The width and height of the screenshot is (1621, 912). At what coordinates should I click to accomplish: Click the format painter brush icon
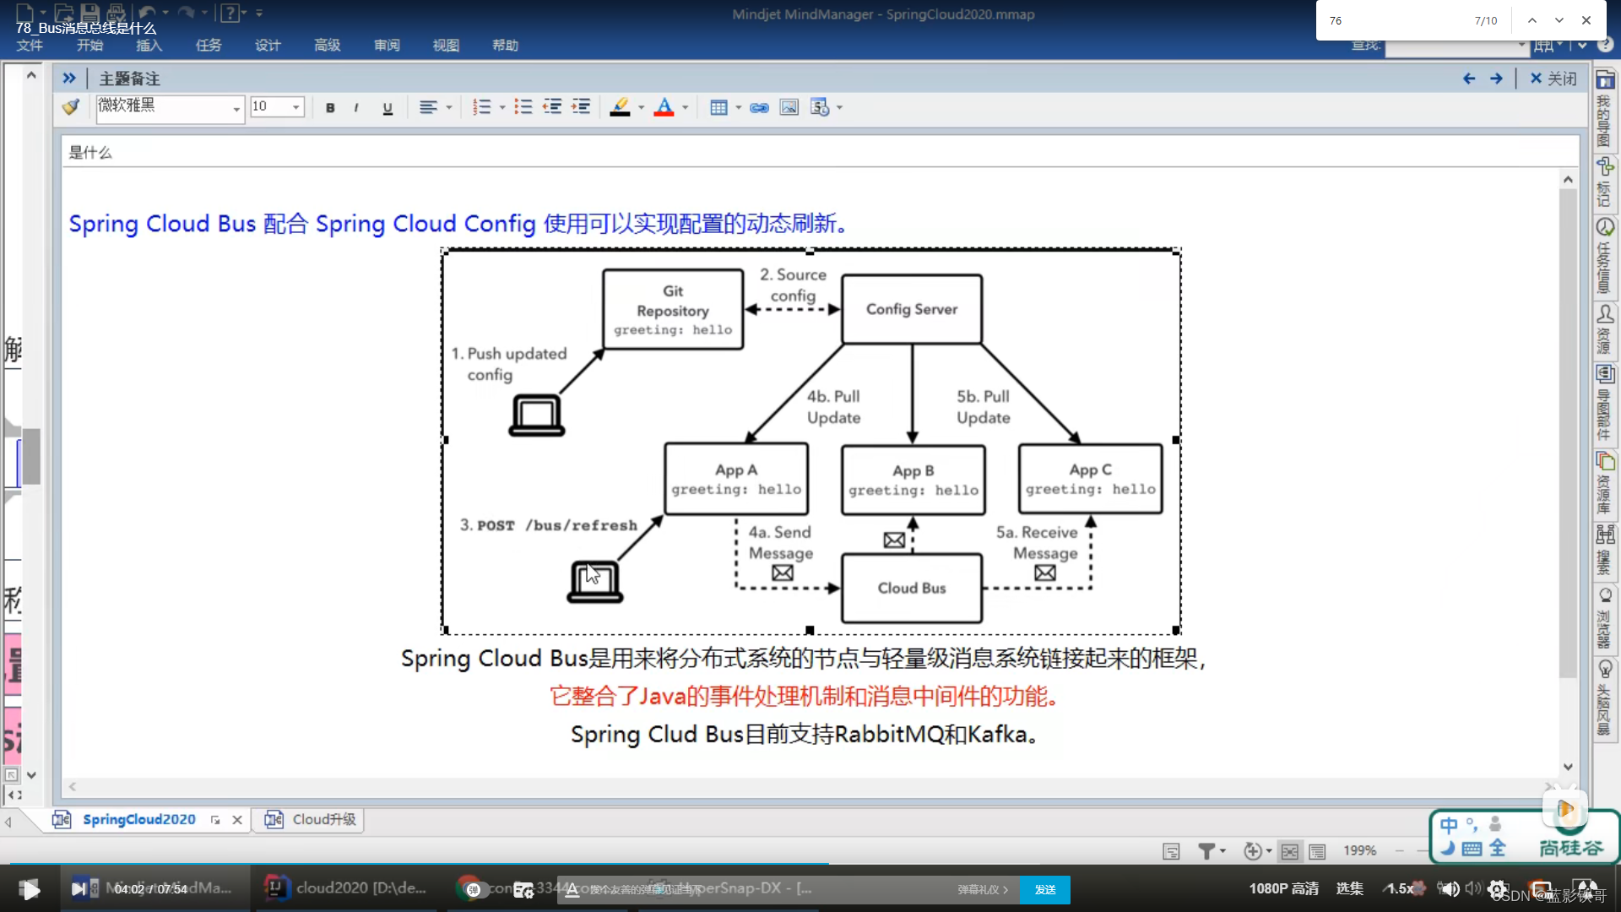tap(71, 107)
